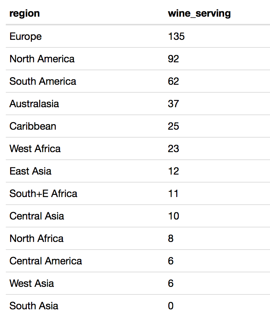Click the North Africa row label
Viewport: 270px width, 318px height.
[x=37, y=239]
